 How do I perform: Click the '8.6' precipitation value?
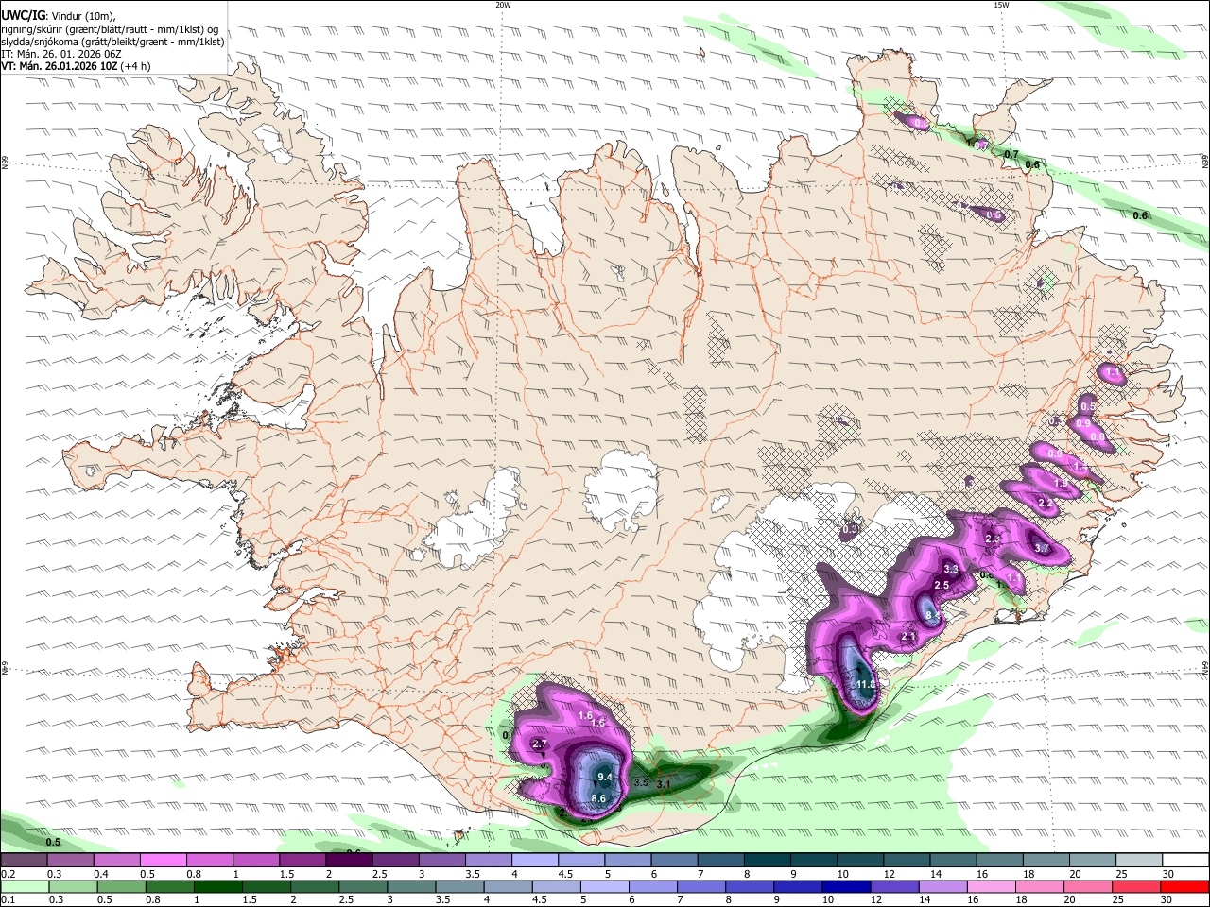[597, 798]
